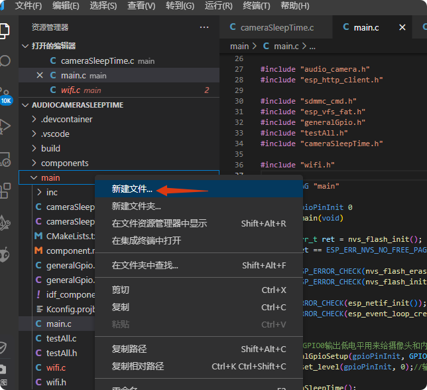Screen dimensions: 427x390
Task: Open Source Control with 10K badge
Action: pos(5,96)
